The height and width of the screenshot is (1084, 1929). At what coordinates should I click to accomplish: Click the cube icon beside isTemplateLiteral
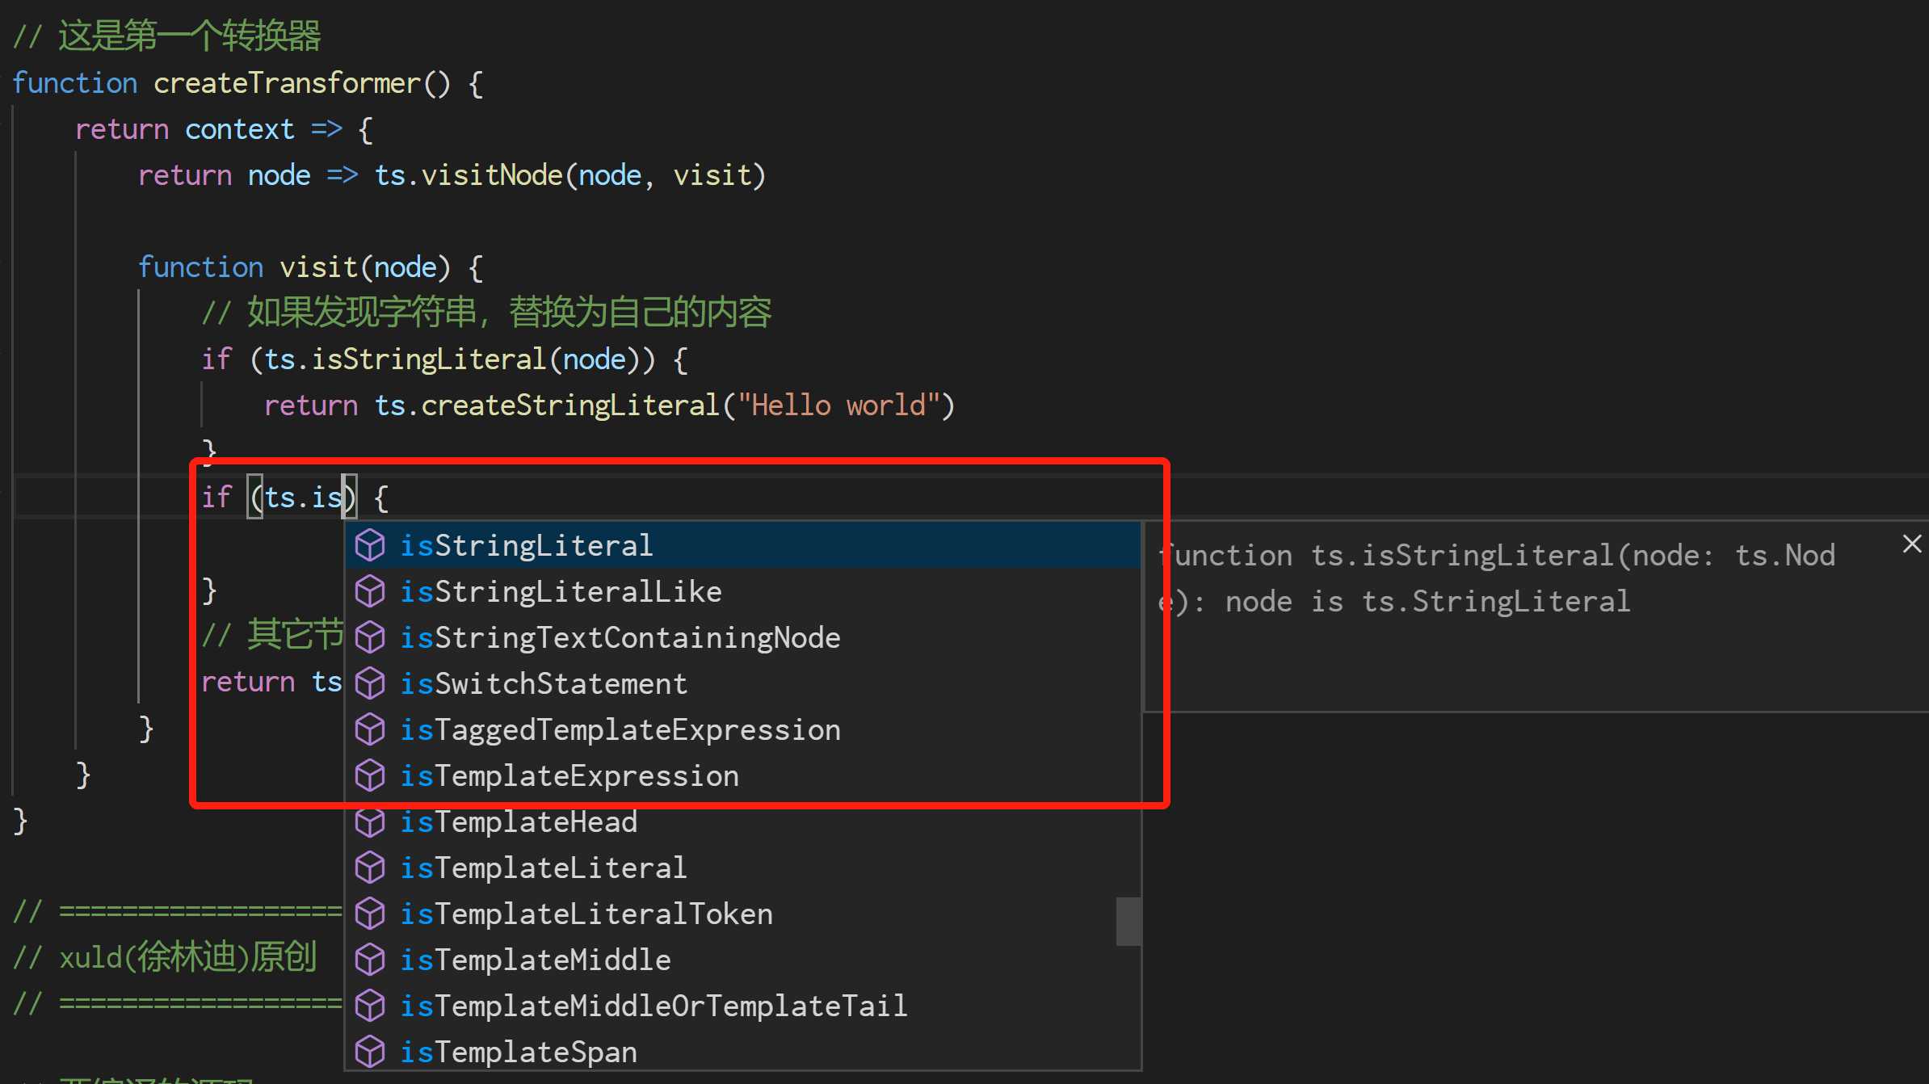point(370,868)
